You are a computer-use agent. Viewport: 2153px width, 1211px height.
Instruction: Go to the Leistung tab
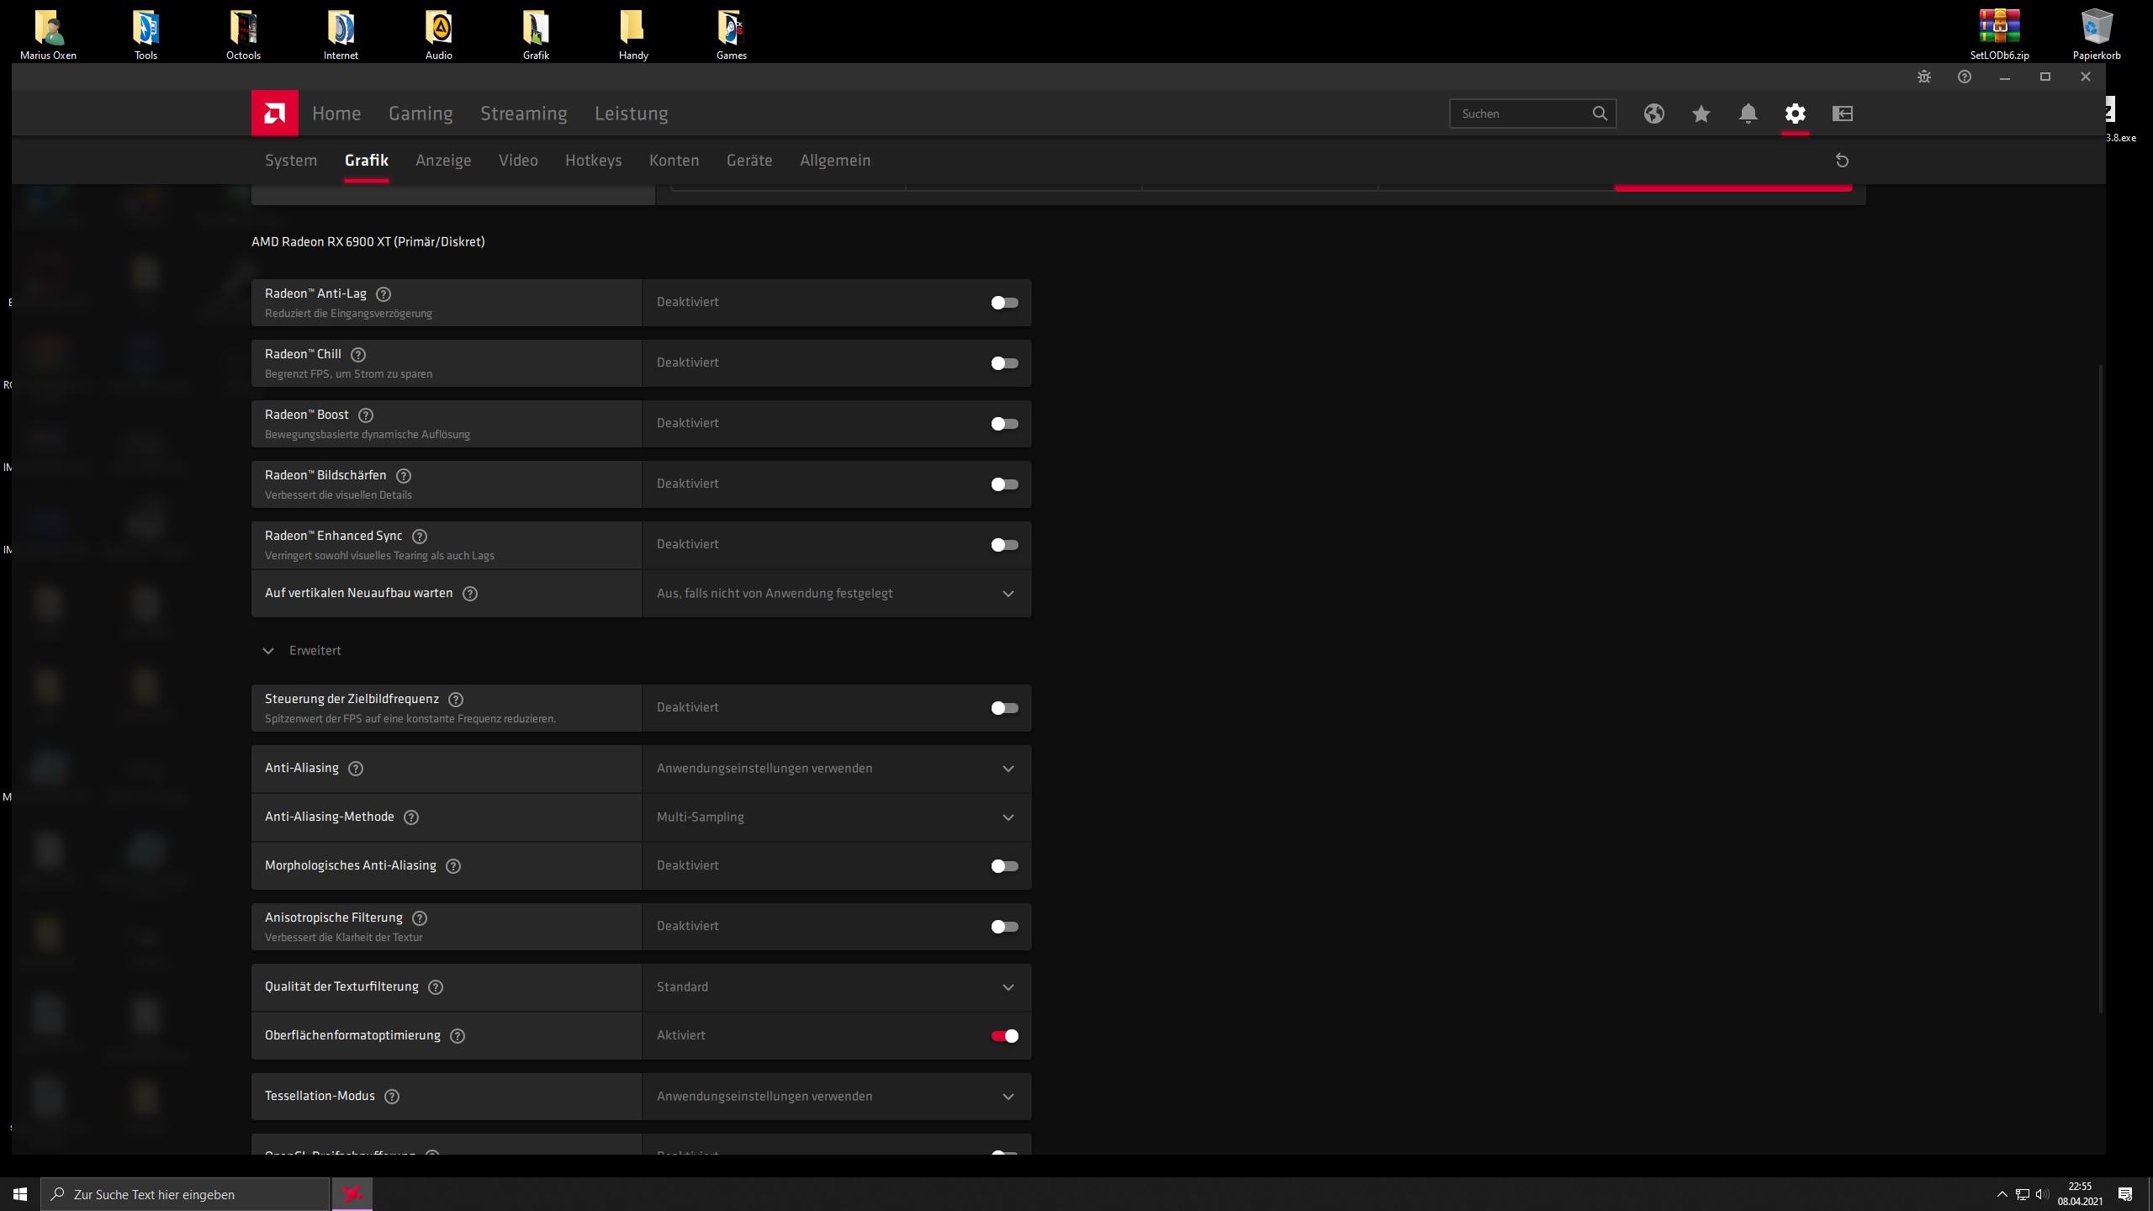[x=631, y=114]
